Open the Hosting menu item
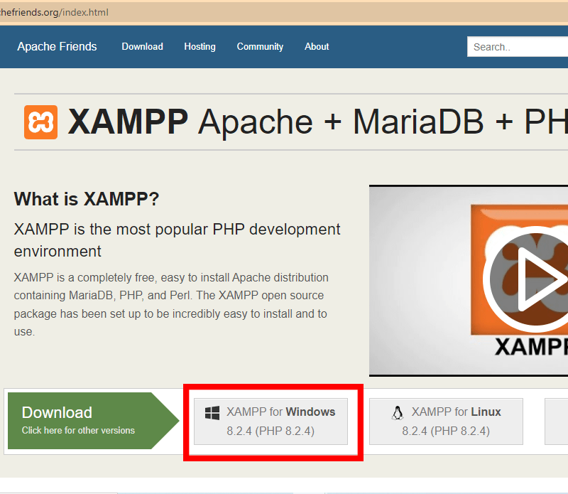The width and height of the screenshot is (568, 494). click(x=200, y=46)
